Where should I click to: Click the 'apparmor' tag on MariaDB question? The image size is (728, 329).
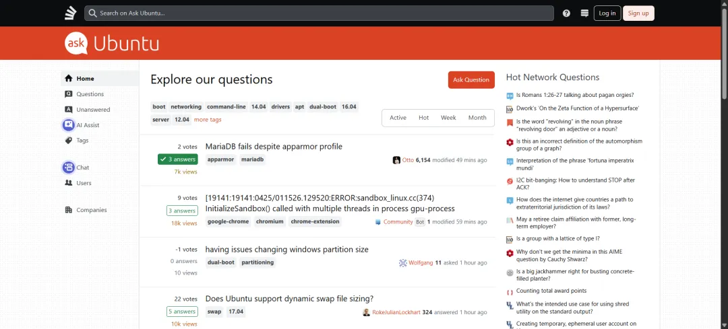pos(221,159)
